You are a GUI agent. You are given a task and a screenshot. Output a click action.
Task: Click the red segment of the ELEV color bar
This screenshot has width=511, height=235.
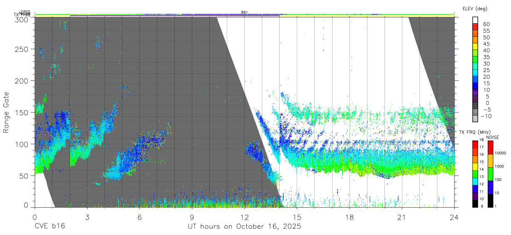[x=476, y=27]
